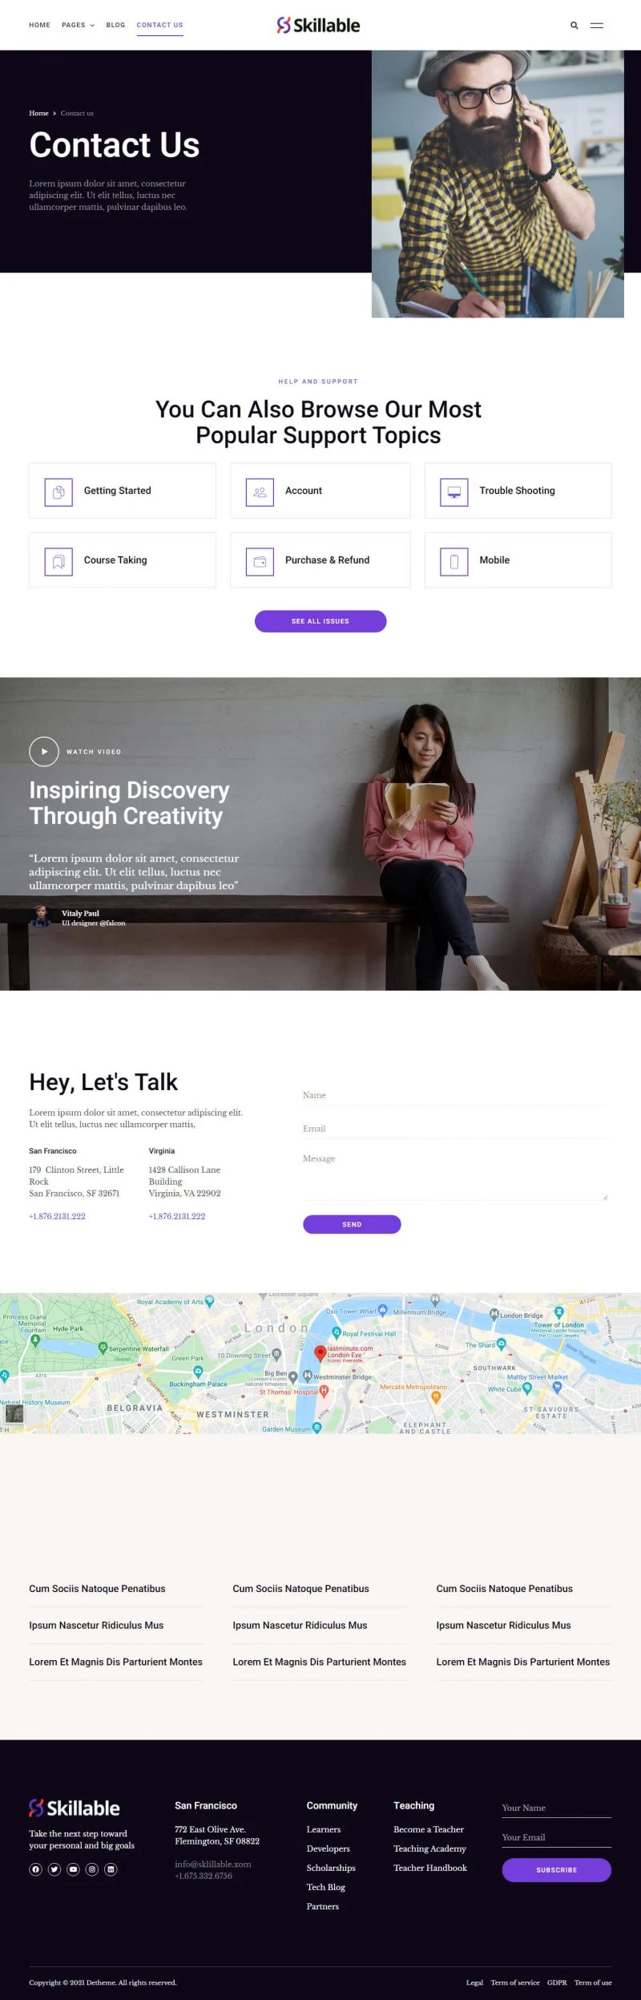The width and height of the screenshot is (641, 2000).
Task: Open the hamburger menu icon in the header
Action: tap(597, 26)
